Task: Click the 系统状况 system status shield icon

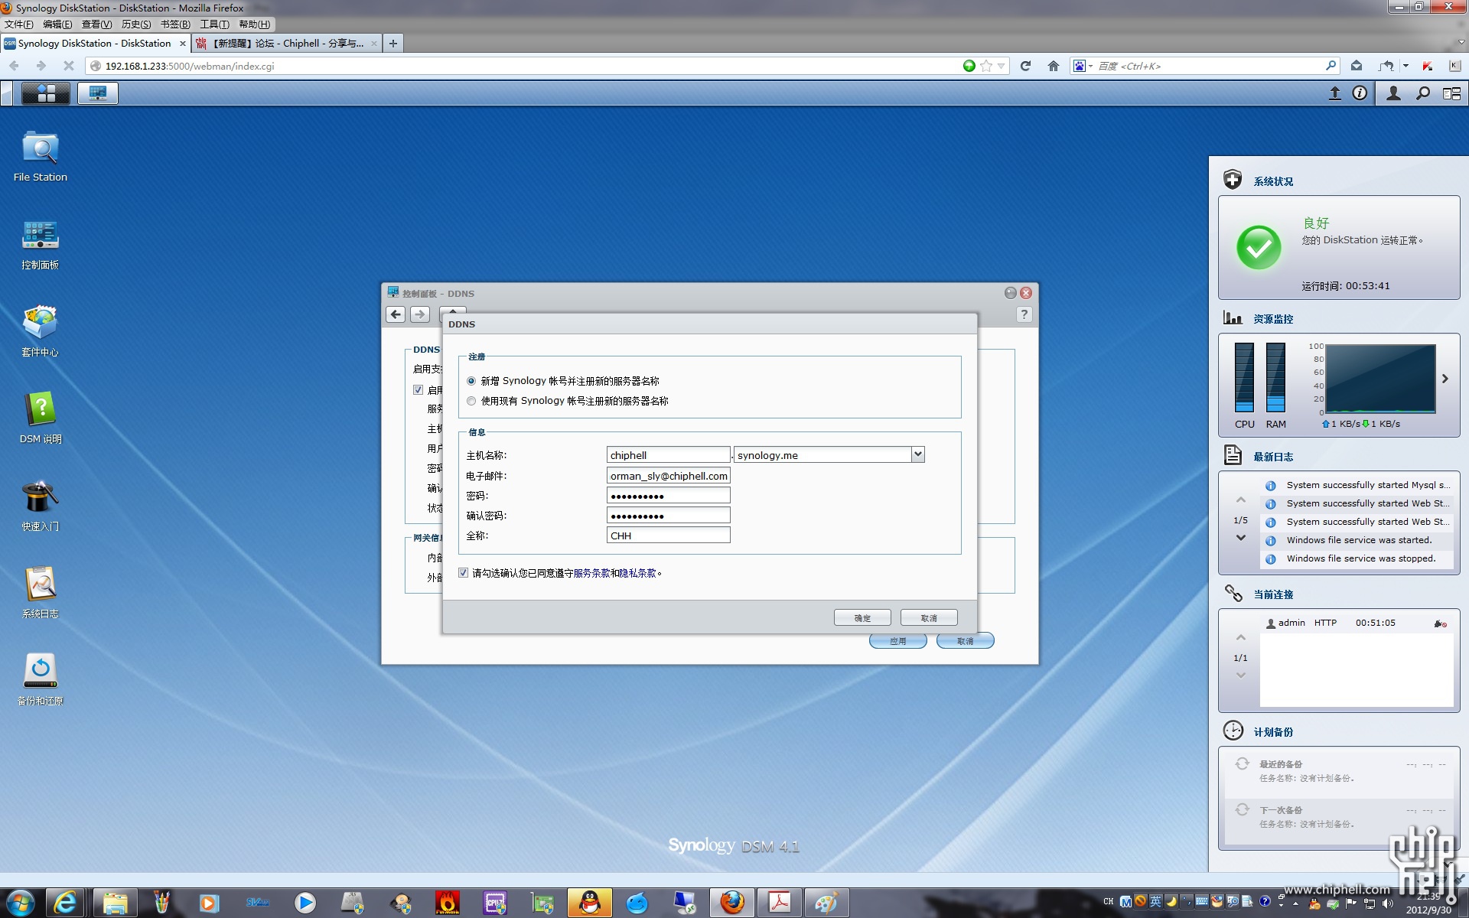Action: [1233, 180]
